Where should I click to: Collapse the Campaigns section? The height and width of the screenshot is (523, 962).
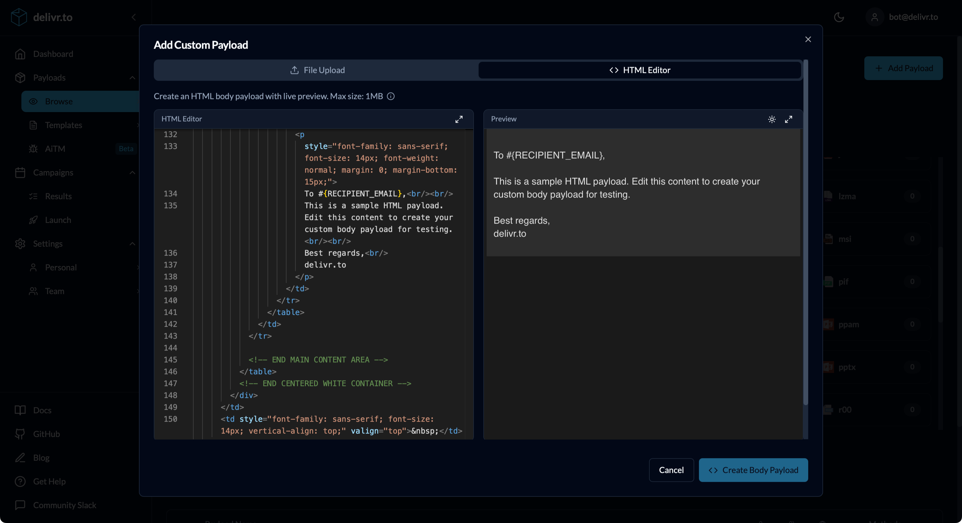[x=132, y=172]
